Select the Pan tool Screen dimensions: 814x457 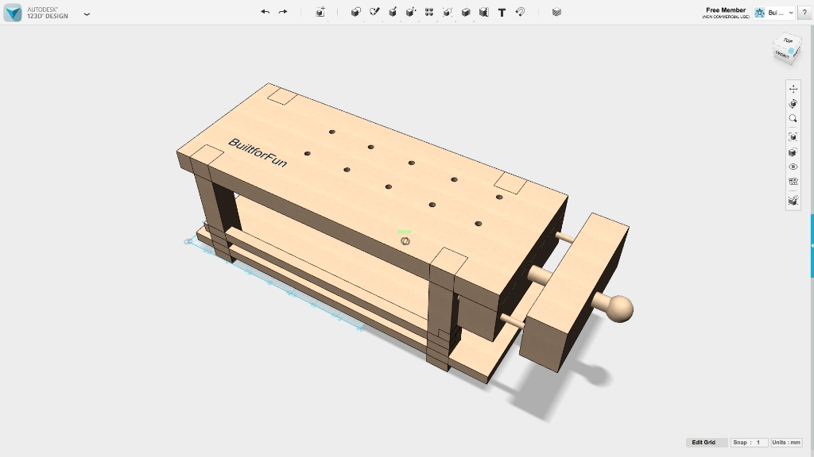pos(793,89)
